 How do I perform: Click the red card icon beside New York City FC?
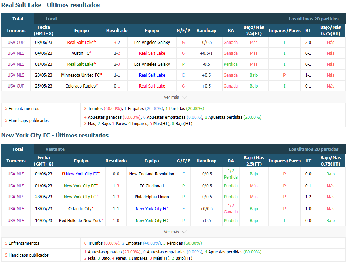63,174
